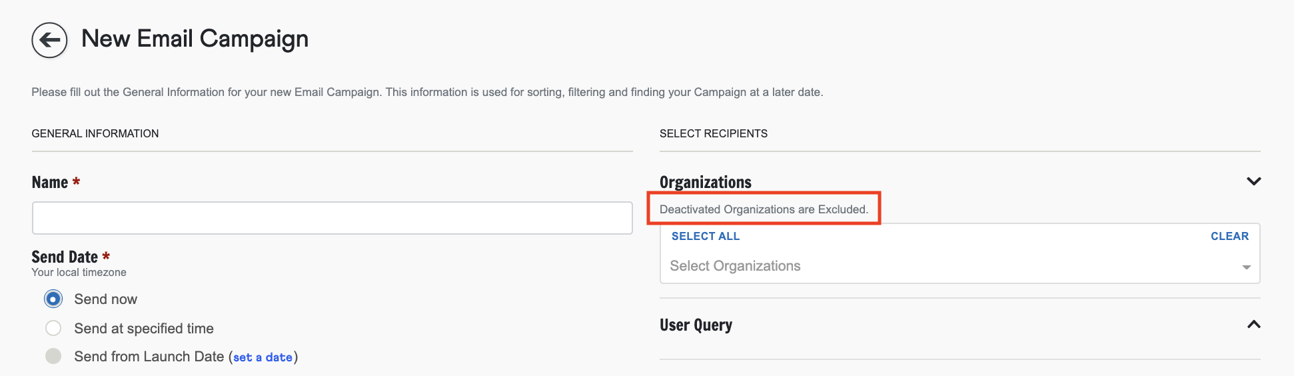Viewport: 1294px width, 376px height.
Task: Select the Send now radio button
Action: point(53,299)
